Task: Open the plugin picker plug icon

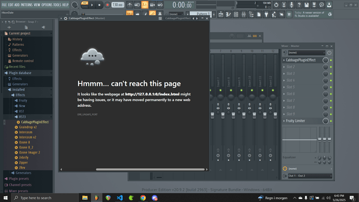Action: click(x=266, y=15)
